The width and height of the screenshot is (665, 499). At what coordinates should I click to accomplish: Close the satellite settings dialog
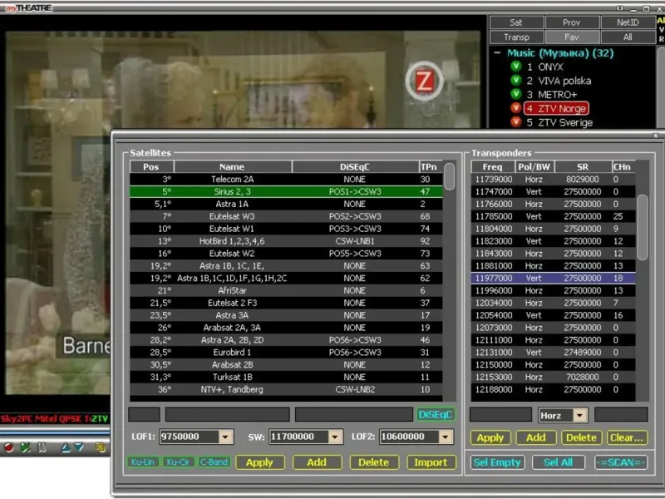coord(656,136)
